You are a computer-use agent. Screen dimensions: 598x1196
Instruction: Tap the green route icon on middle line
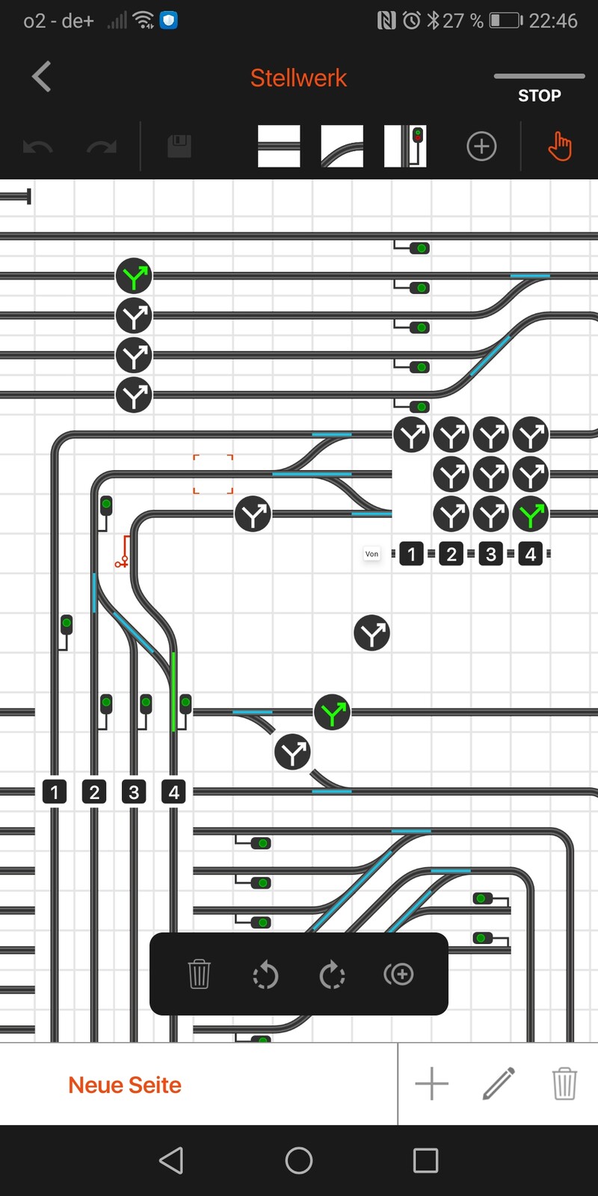tap(332, 712)
